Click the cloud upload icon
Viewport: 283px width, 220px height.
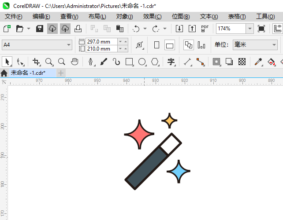pos(65,29)
